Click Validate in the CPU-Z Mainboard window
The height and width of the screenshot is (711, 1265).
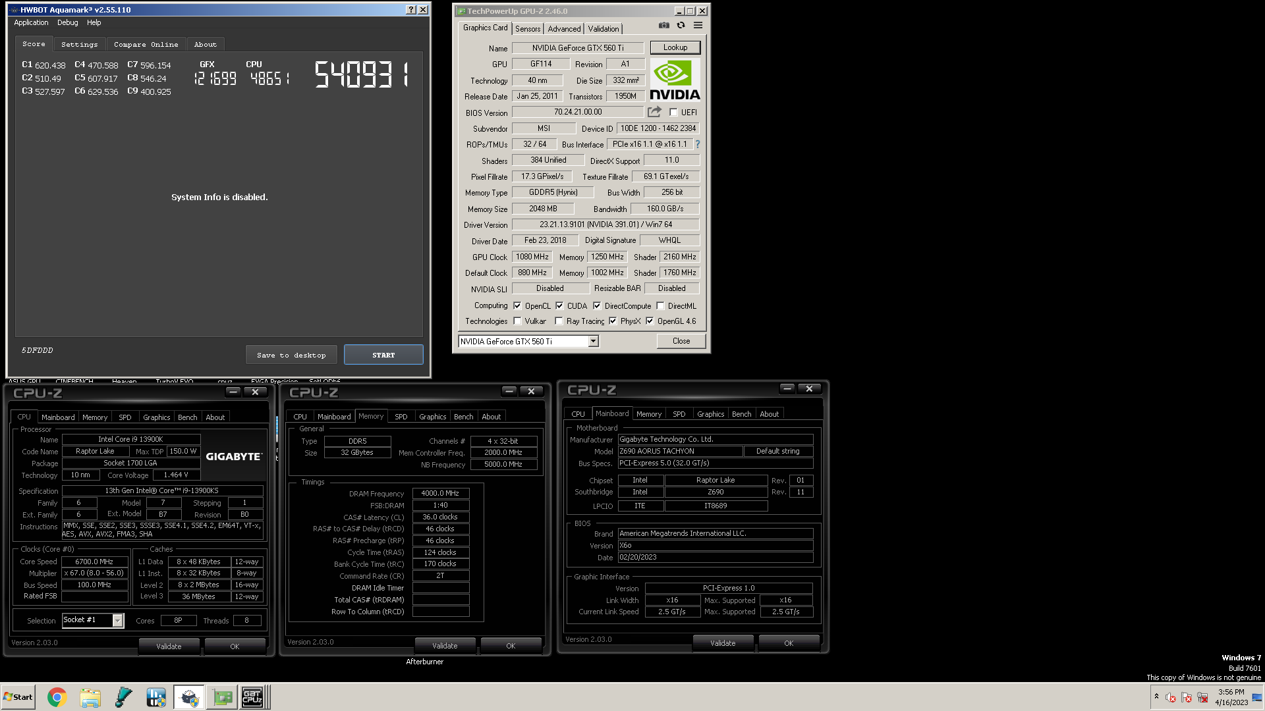723,643
